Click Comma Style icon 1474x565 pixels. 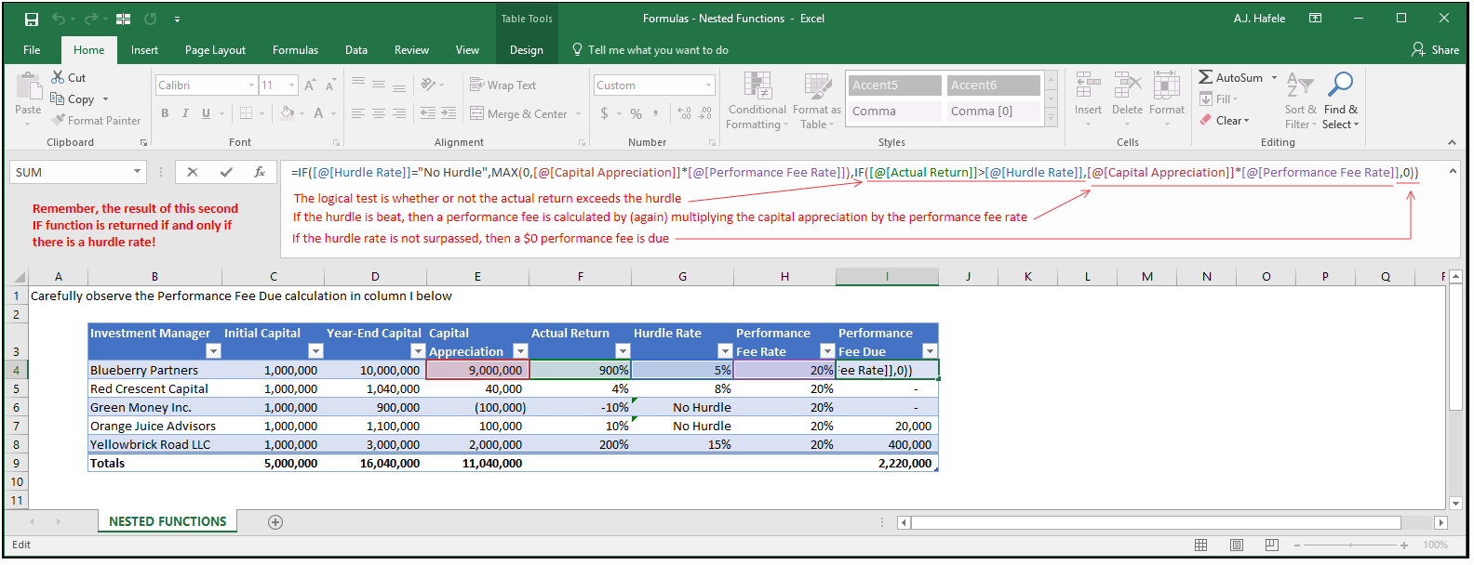tap(656, 113)
